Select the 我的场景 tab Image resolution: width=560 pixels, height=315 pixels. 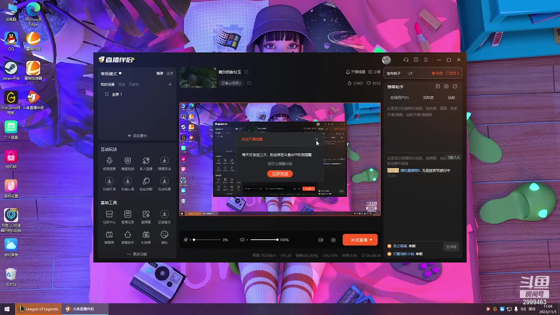108,84
